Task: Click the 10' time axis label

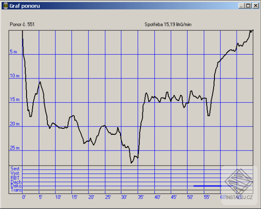Action: (x=58, y=197)
